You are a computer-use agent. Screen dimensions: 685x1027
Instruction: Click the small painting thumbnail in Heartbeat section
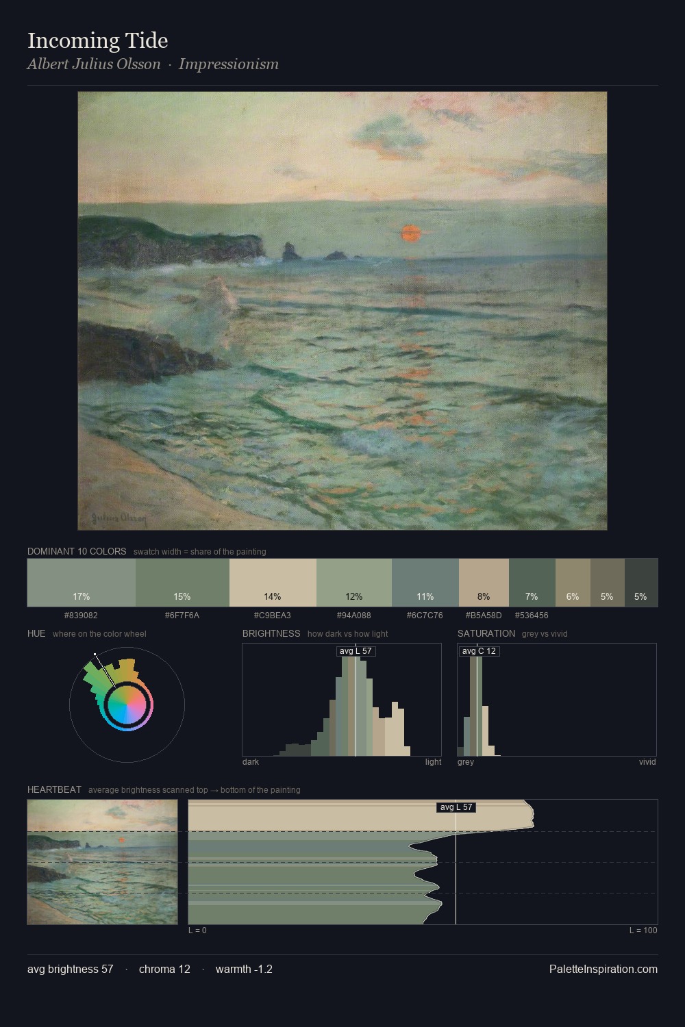tap(102, 862)
